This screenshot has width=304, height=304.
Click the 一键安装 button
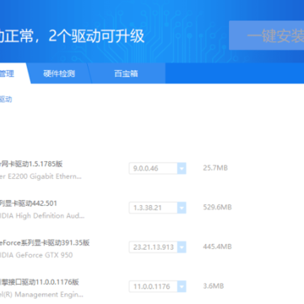[x=267, y=35]
